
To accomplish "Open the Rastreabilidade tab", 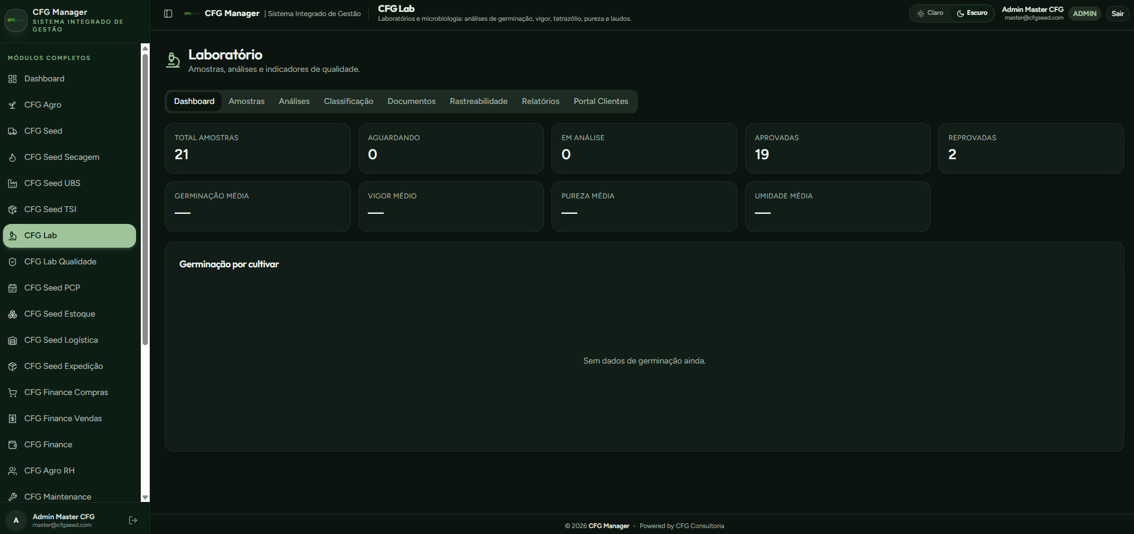I will pos(479,102).
